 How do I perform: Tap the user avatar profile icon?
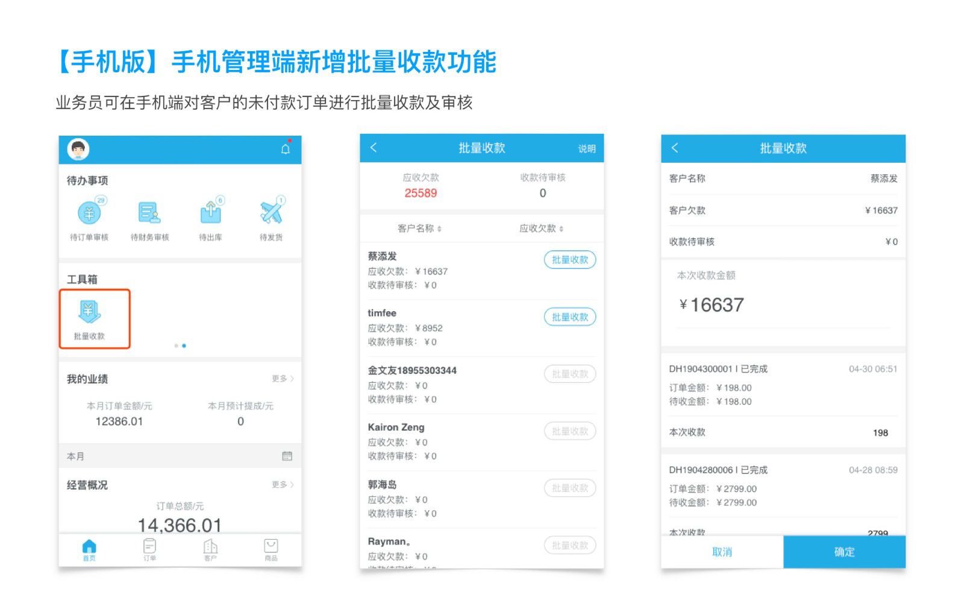coord(78,149)
